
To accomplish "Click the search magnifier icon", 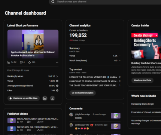I will pyautogui.click(x=53, y=1).
